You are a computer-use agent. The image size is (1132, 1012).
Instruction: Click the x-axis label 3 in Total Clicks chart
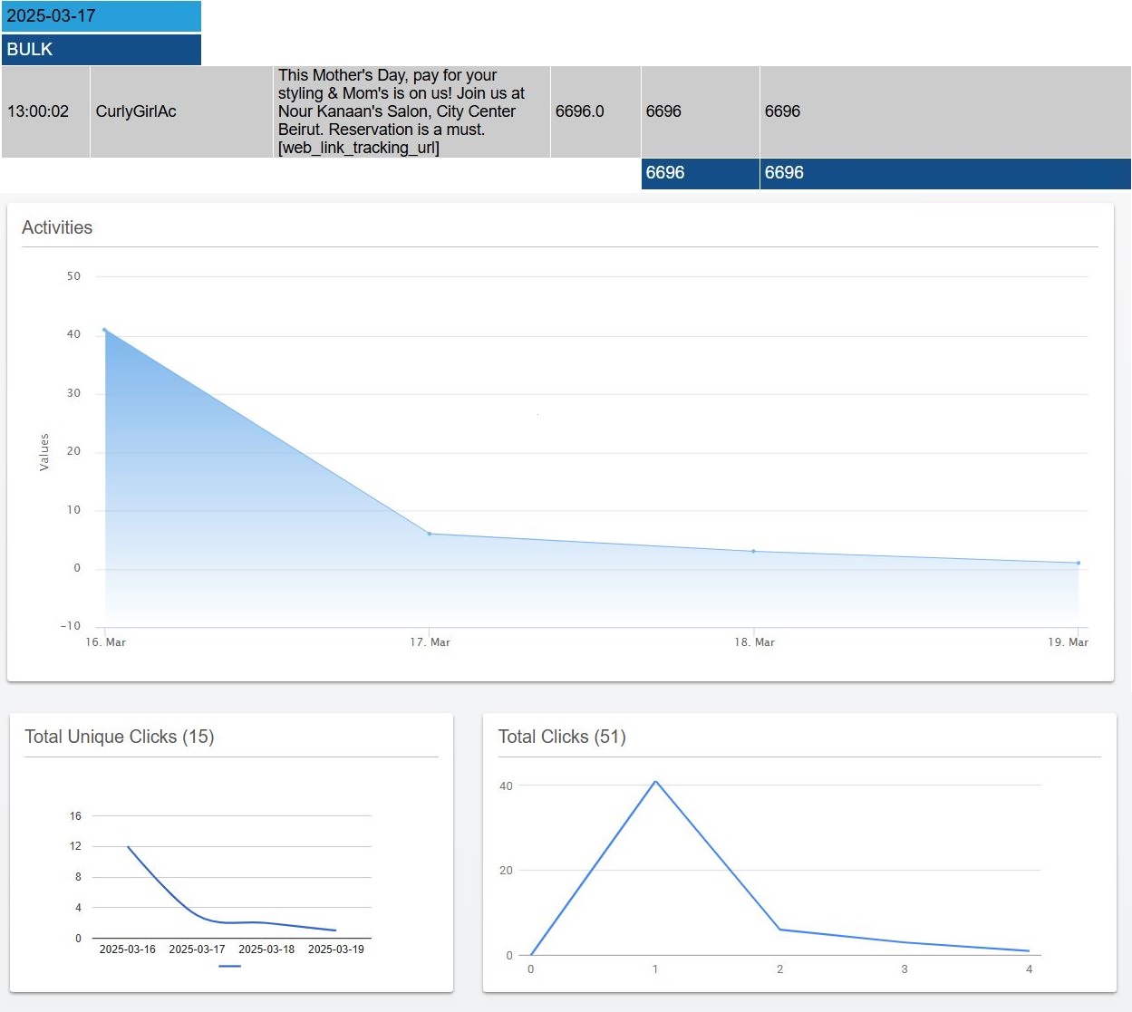click(x=905, y=969)
